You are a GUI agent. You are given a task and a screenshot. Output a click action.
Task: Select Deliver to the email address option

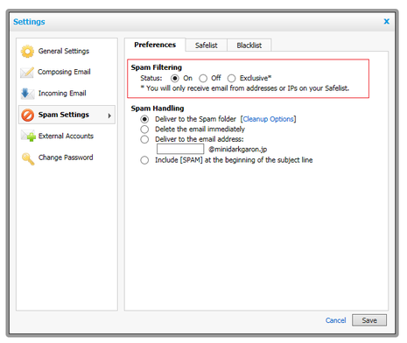144,139
